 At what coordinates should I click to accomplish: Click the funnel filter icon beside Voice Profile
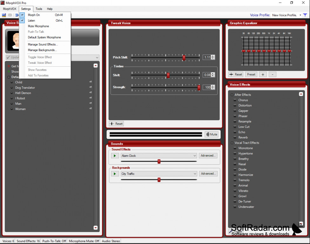tap(305, 15)
